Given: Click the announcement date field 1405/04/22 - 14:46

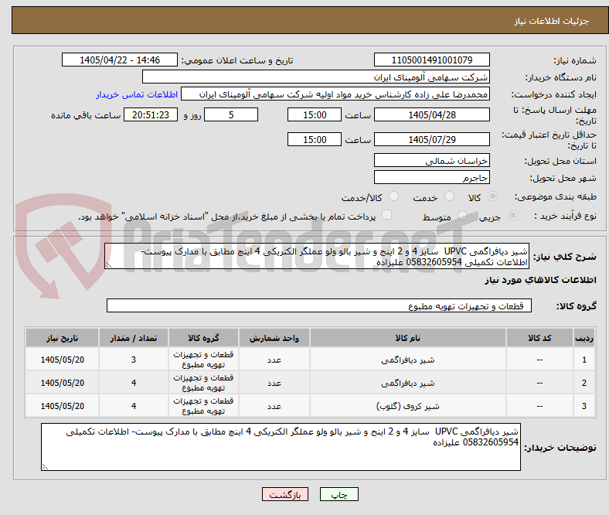Looking at the screenshot, I should tap(120, 60).
